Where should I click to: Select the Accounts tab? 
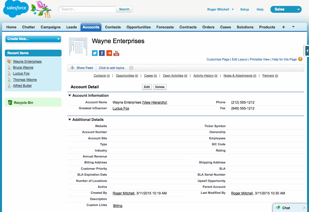click(91, 27)
